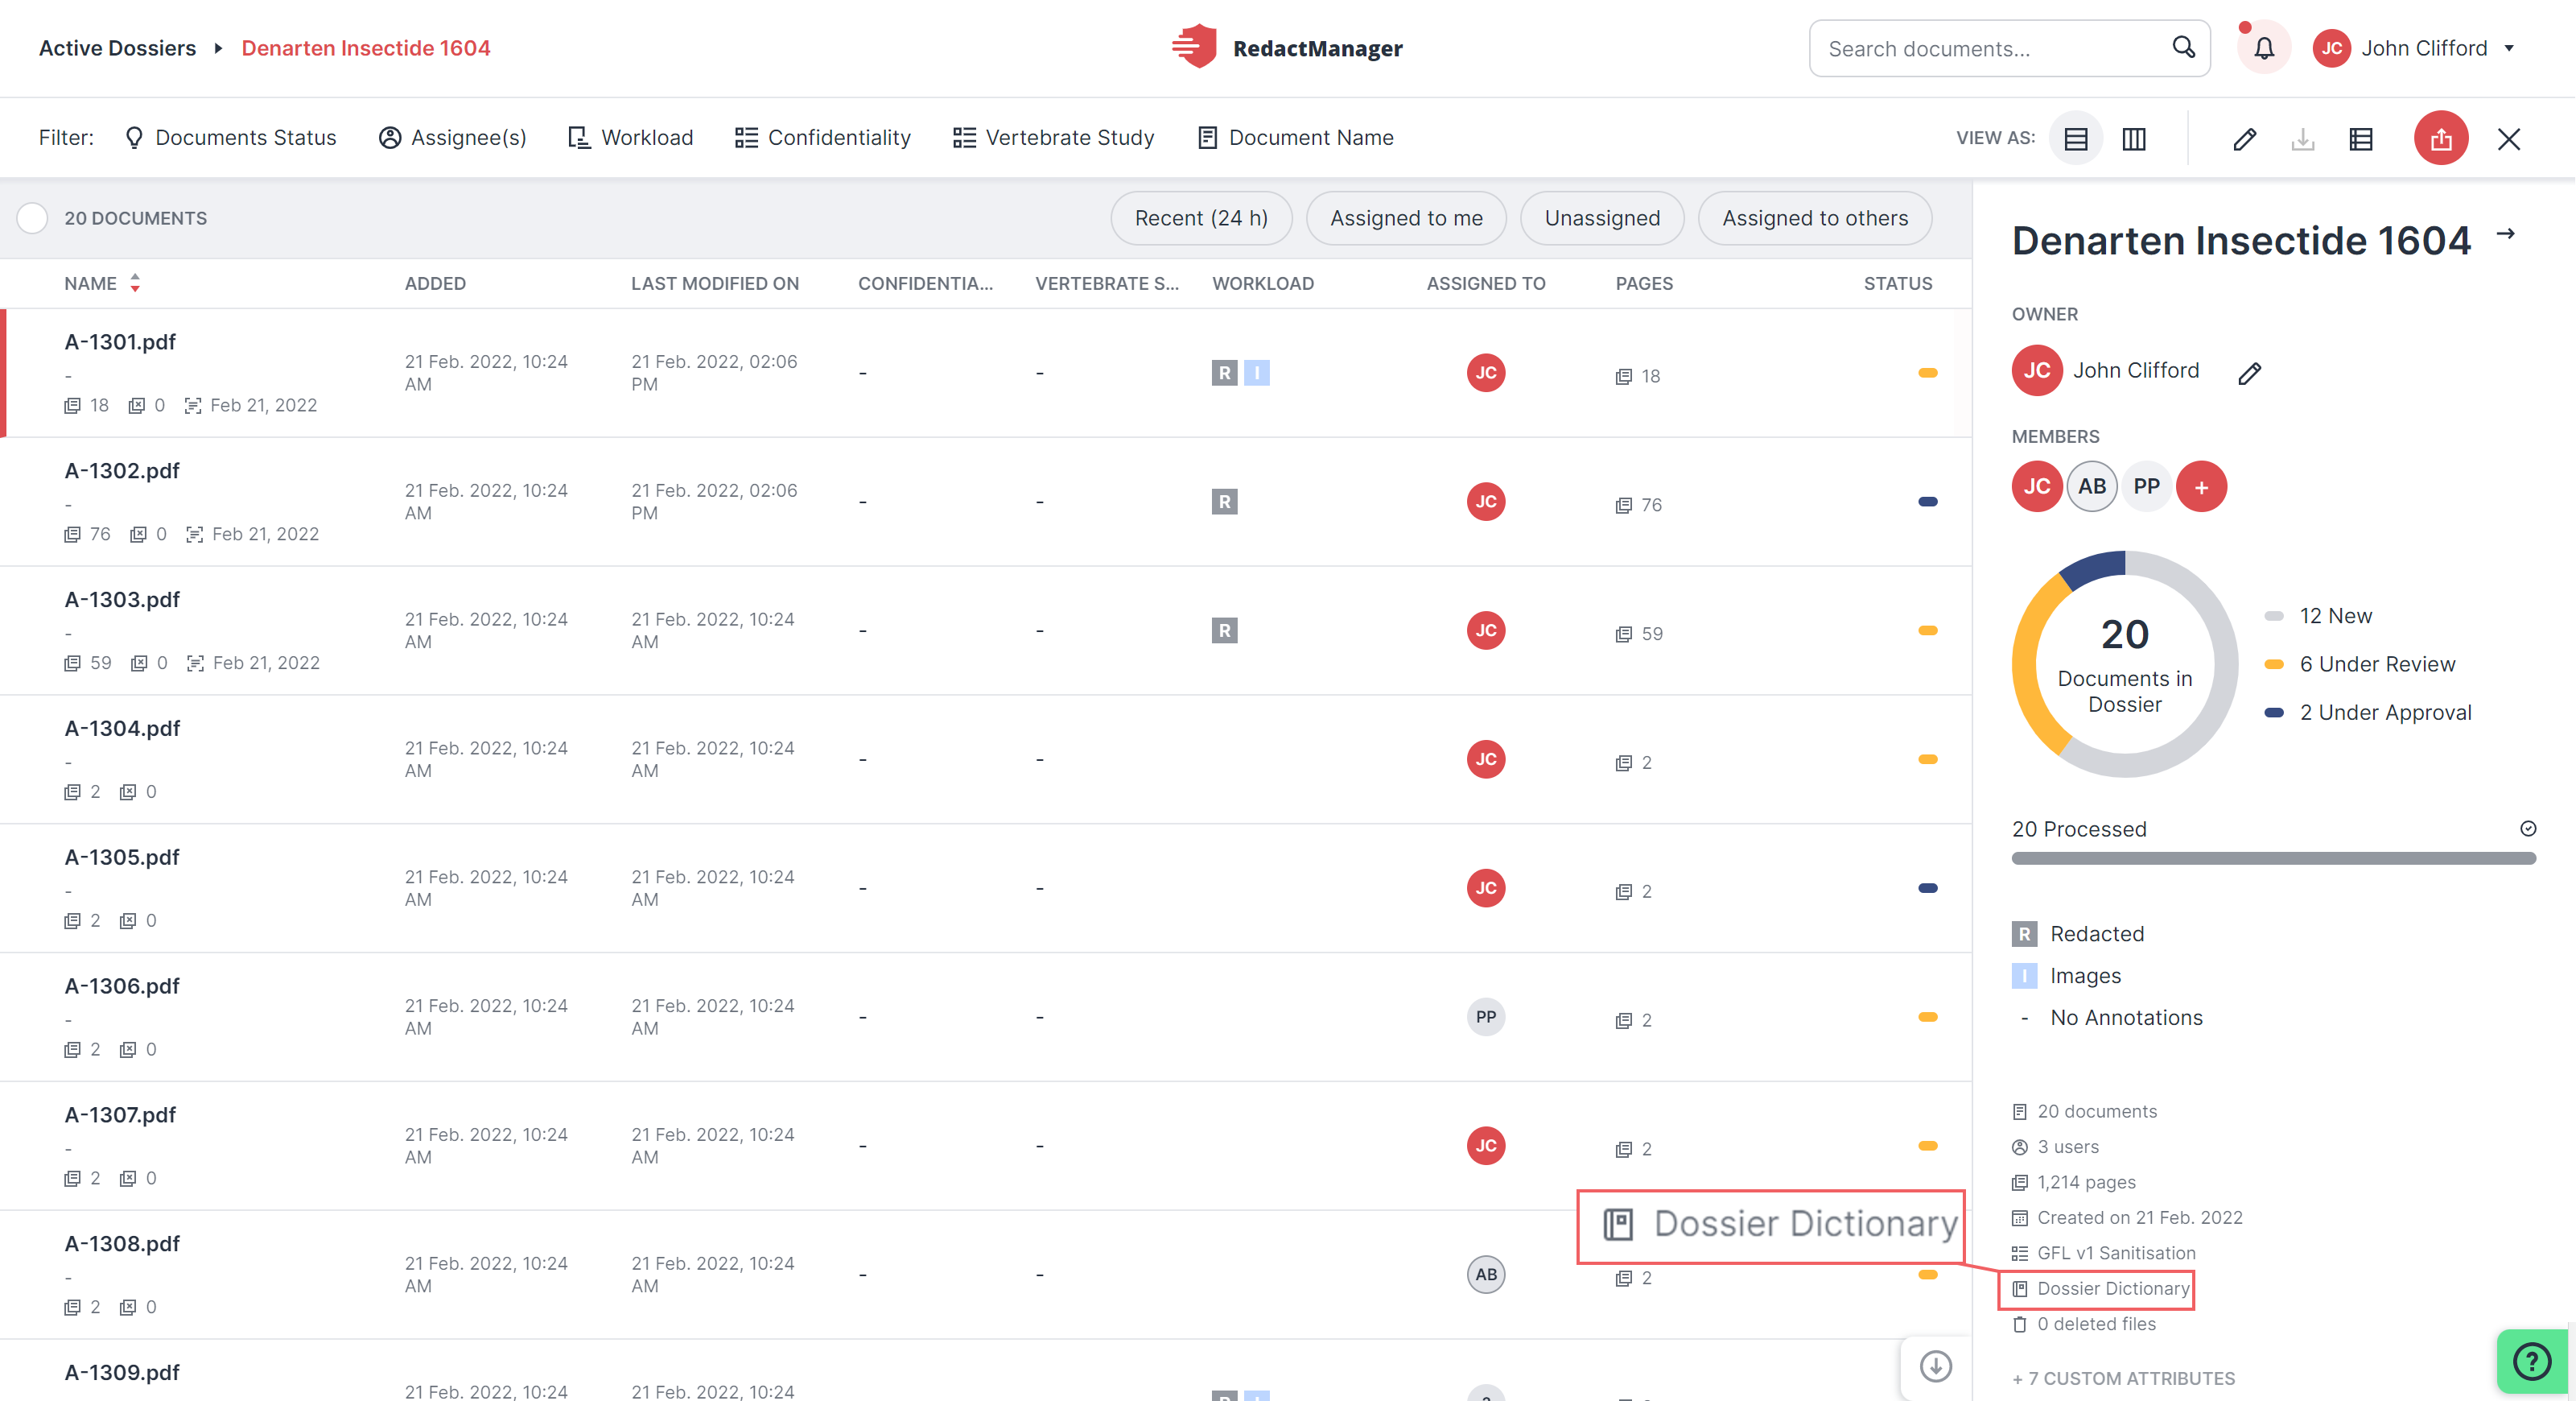
Task: Open the Confidentiality filter dropdown
Action: (x=822, y=137)
